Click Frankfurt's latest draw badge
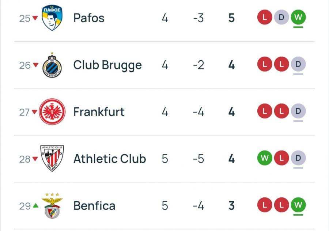 click(x=298, y=111)
